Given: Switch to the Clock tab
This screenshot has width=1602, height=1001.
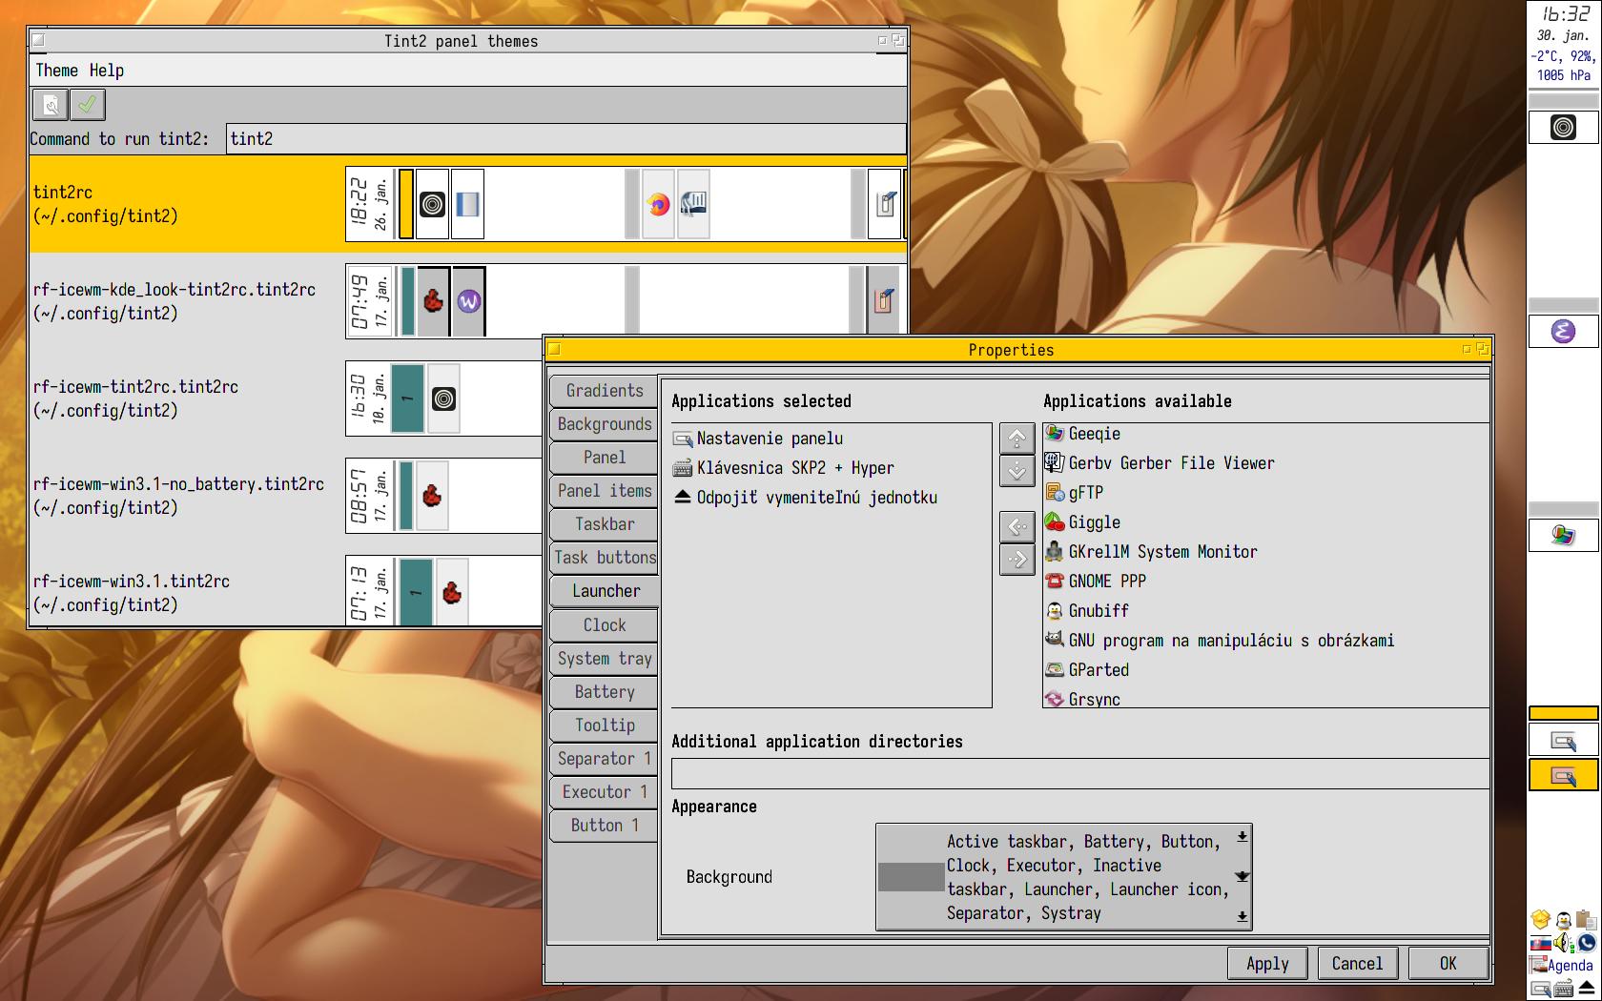Looking at the screenshot, I should point(605,625).
